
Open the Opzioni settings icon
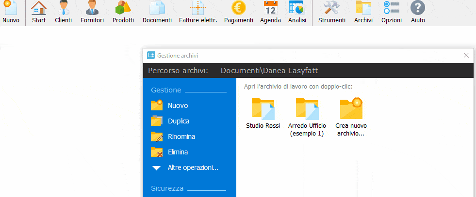click(x=391, y=8)
